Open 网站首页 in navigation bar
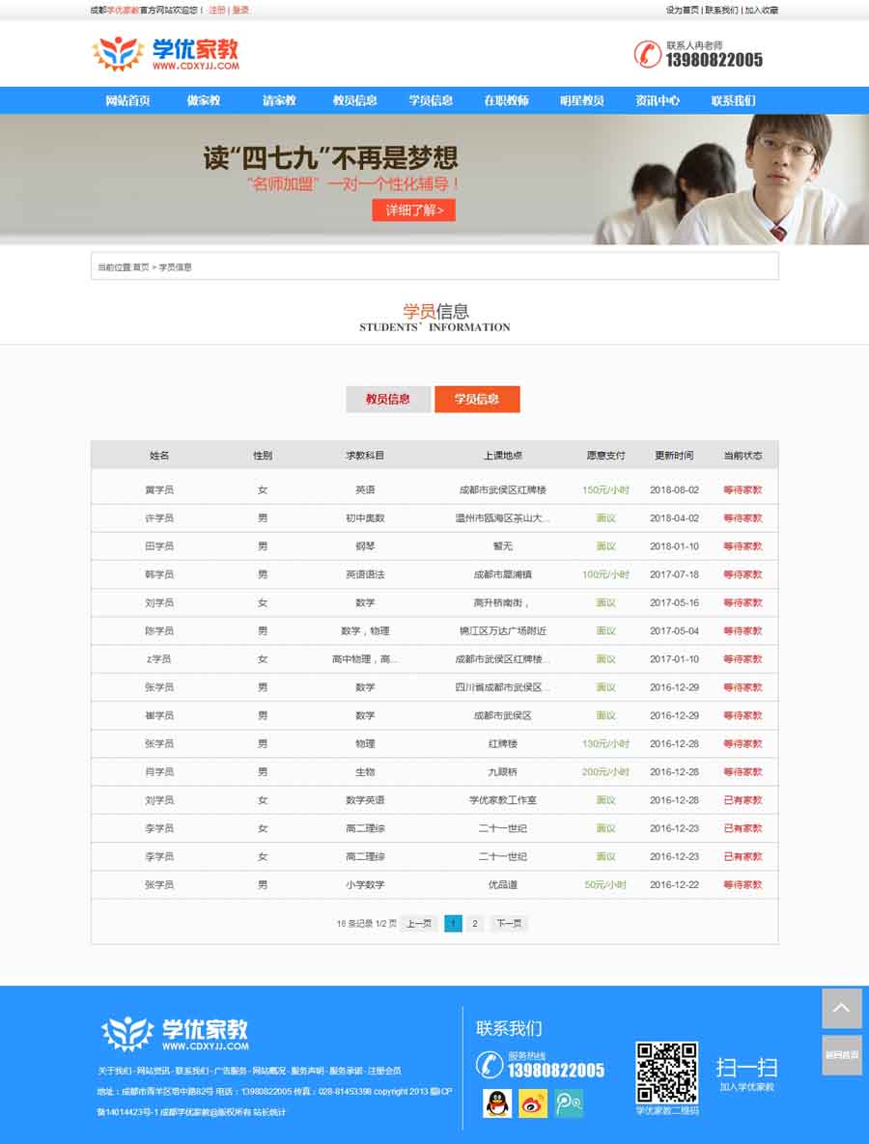869x1144 pixels. pyautogui.click(x=127, y=100)
